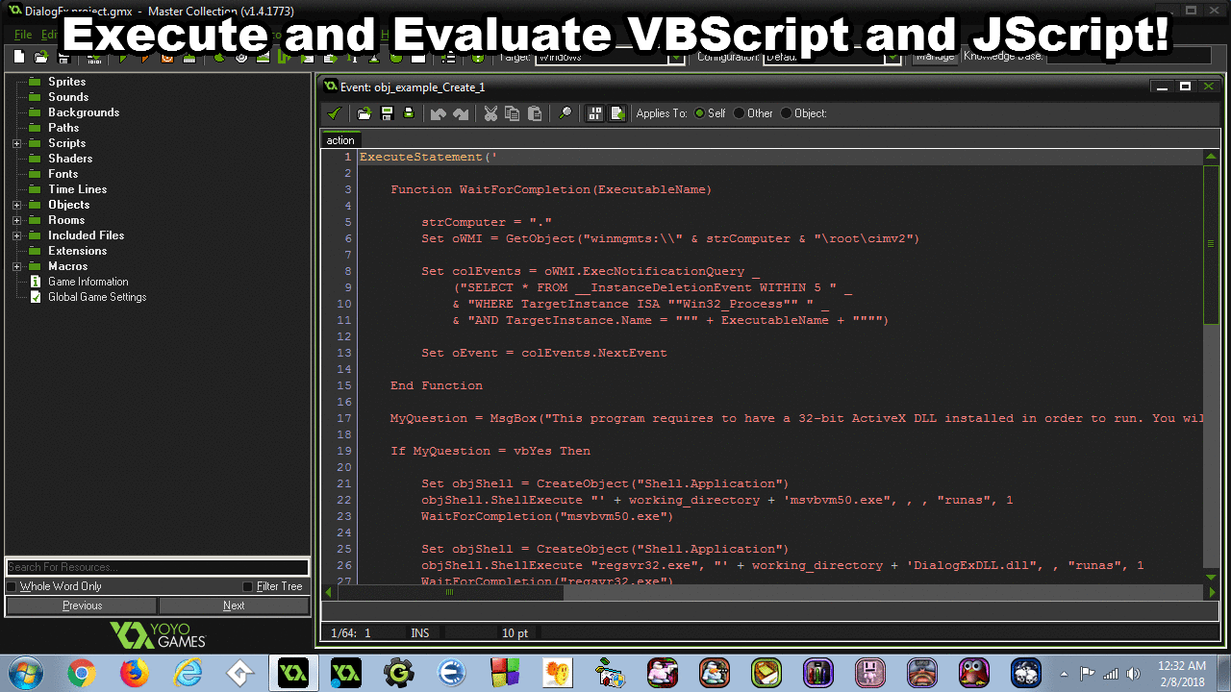The width and height of the screenshot is (1231, 692).
Task: Open find via the magnifier icon
Action: pos(565,113)
